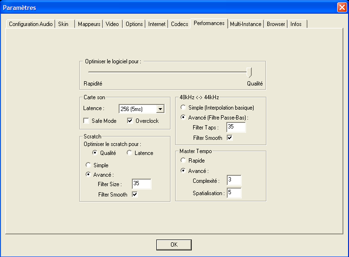This screenshot has width=349, height=257.
Task: Switch to the Multi-Instance tab
Action: (246, 24)
